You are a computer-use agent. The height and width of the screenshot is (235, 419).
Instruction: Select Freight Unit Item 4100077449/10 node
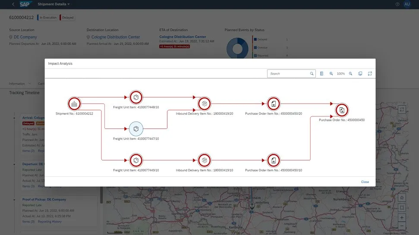click(136, 160)
